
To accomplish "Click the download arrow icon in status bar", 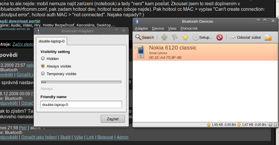I will tap(239, 125).
